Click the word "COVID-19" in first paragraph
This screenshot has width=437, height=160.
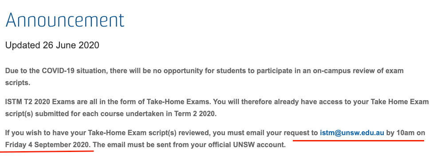tap(55, 70)
